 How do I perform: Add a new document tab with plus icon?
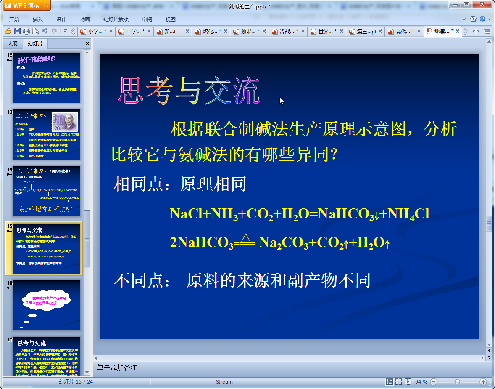coord(476,31)
